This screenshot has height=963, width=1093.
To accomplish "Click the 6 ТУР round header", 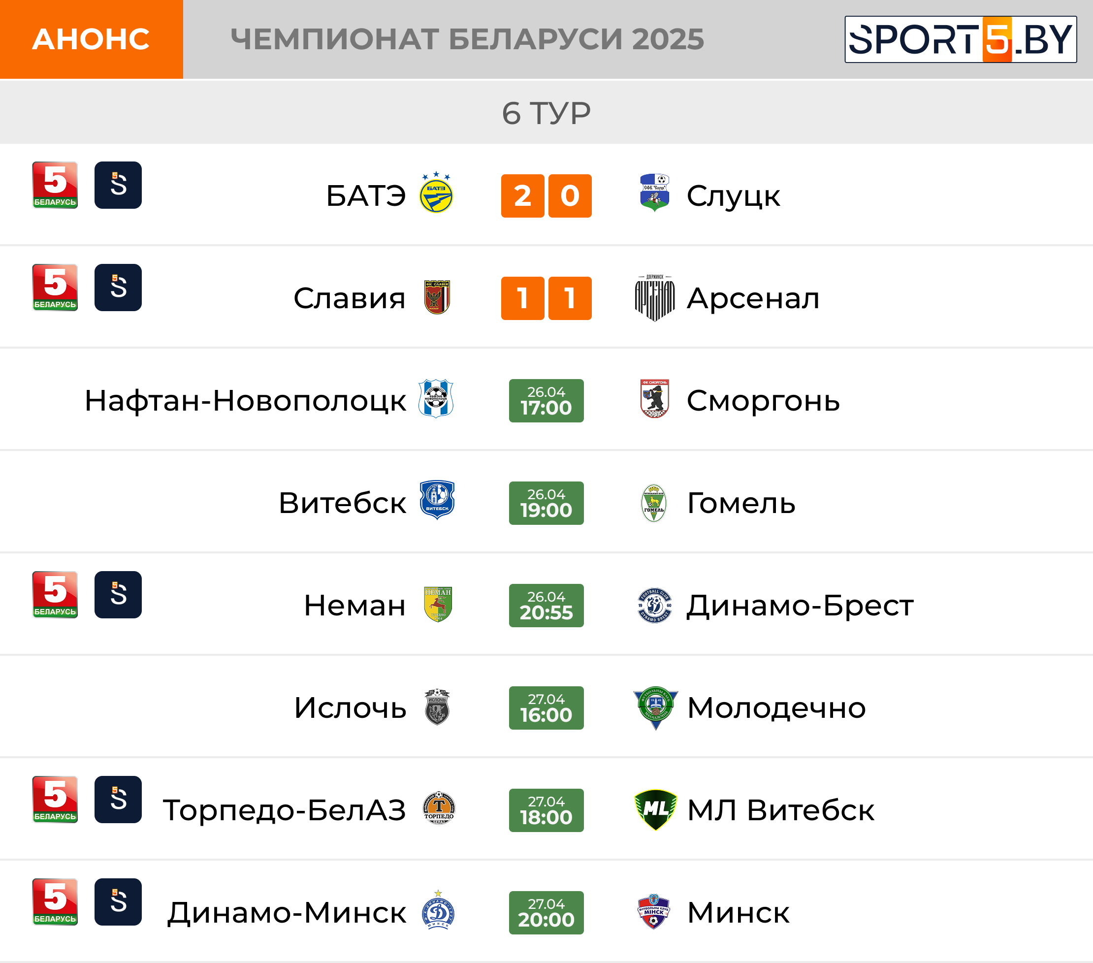I will [x=546, y=113].
